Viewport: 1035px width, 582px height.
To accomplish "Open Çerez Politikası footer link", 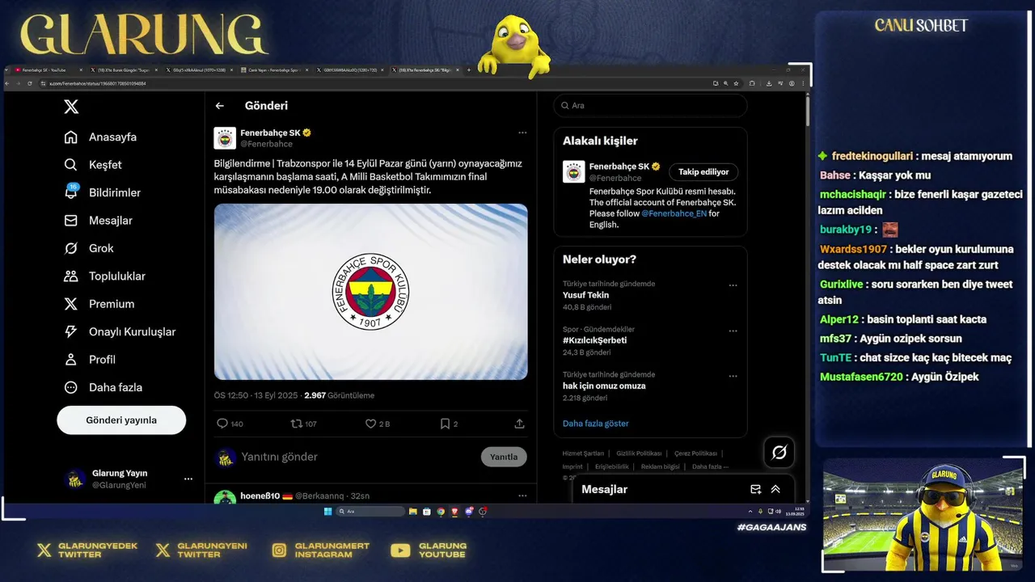I will coord(695,453).
